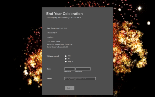Choose the Maybe radio option
The image size is (155, 97).
click(66, 62)
